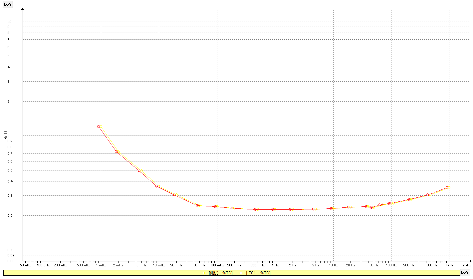Select the [ITC1 - %TD] legend label
Screen dimensions: 473x279
[258, 273]
